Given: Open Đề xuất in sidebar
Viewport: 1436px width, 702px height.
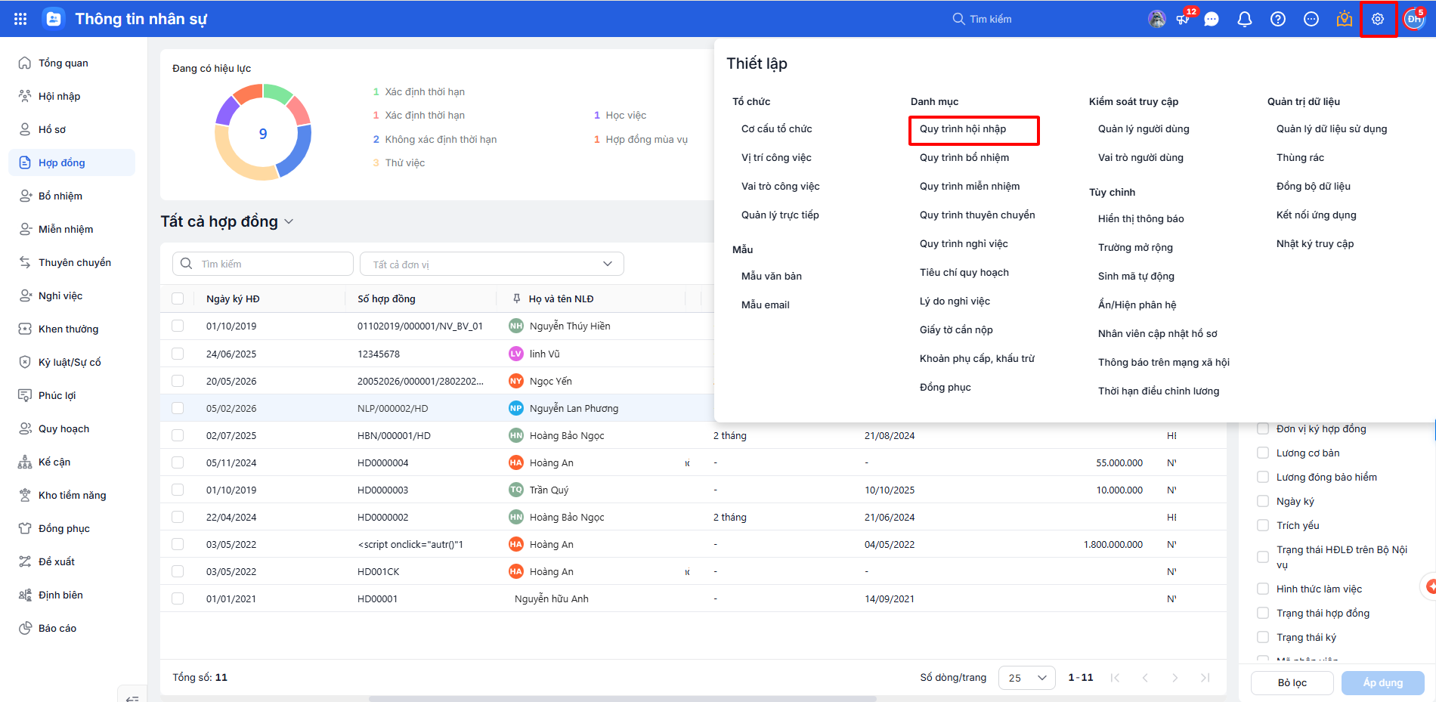Looking at the screenshot, I should 72,561.
